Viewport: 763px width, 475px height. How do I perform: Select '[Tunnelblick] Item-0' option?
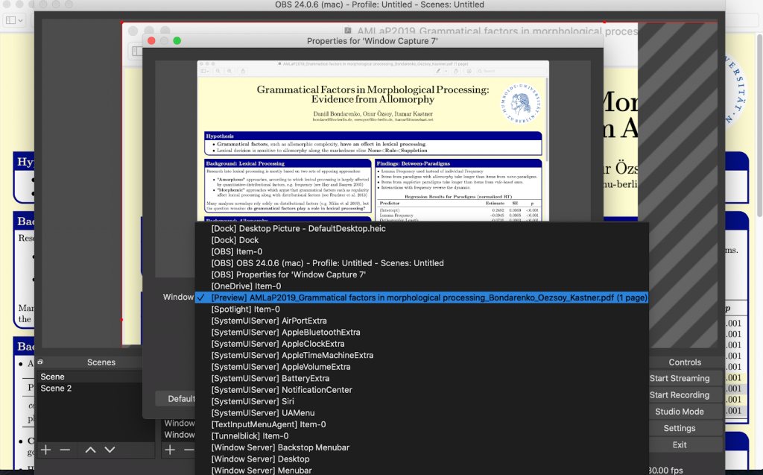point(422,436)
